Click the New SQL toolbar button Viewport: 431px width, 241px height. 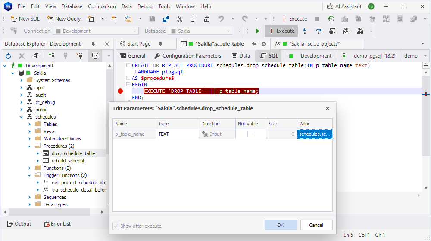pyautogui.click(x=25, y=19)
